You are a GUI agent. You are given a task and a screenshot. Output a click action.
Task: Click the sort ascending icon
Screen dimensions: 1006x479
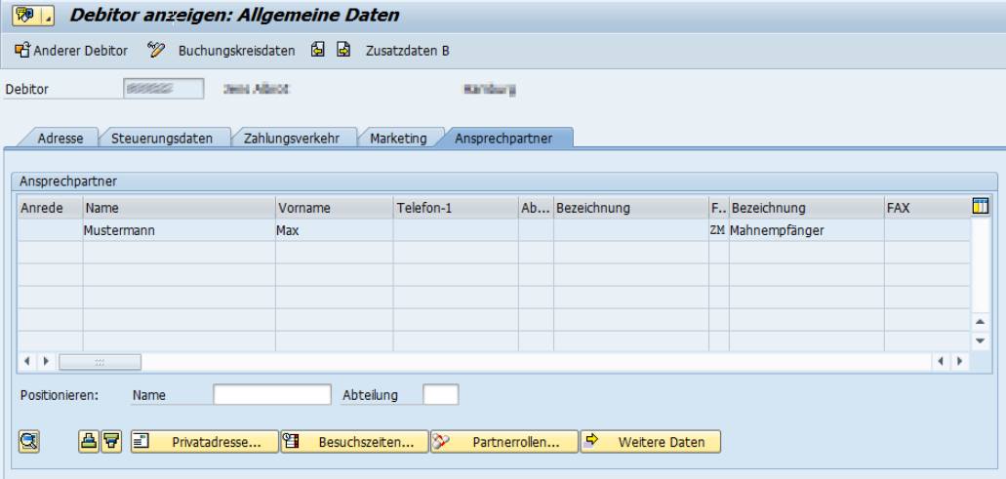(89, 442)
